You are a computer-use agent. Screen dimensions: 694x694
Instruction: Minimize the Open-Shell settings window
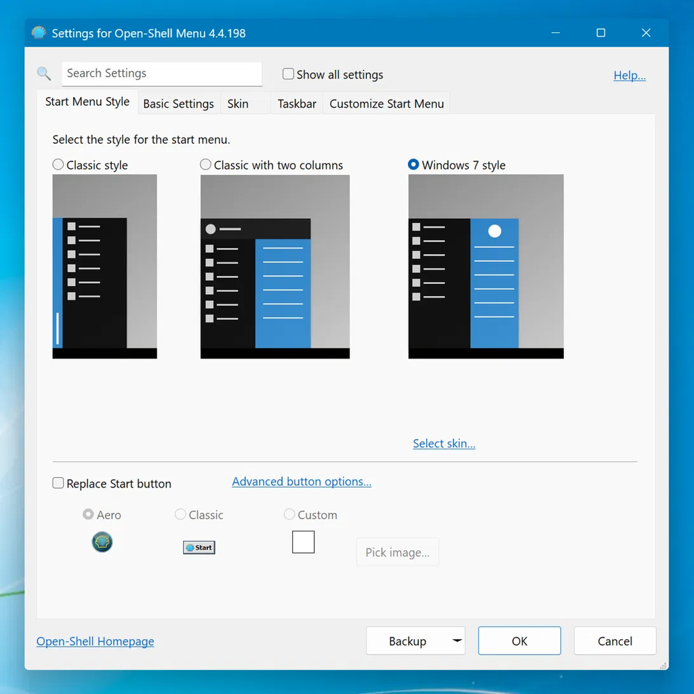click(x=556, y=33)
